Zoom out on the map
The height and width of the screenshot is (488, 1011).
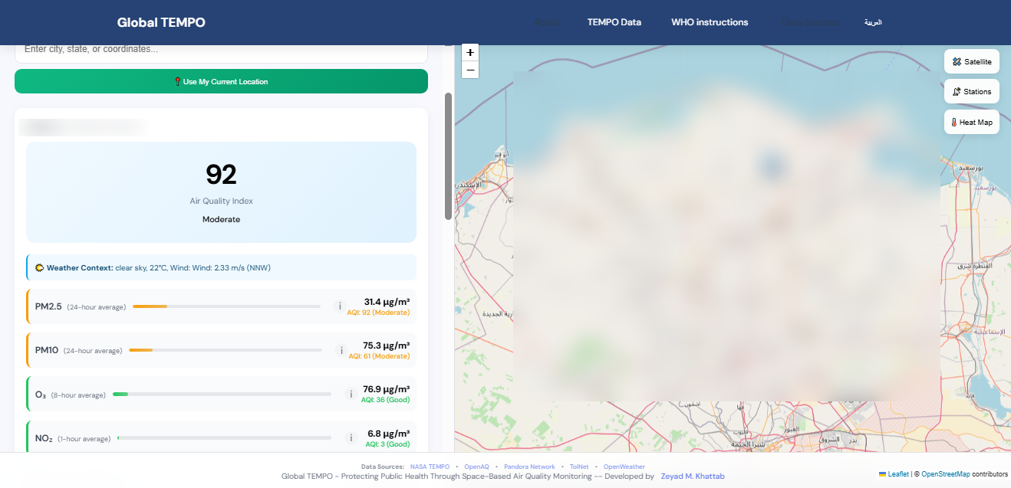tap(470, 70)
